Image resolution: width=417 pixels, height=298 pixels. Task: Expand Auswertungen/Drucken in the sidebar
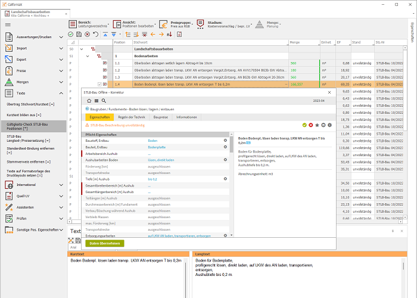(61, 37)
